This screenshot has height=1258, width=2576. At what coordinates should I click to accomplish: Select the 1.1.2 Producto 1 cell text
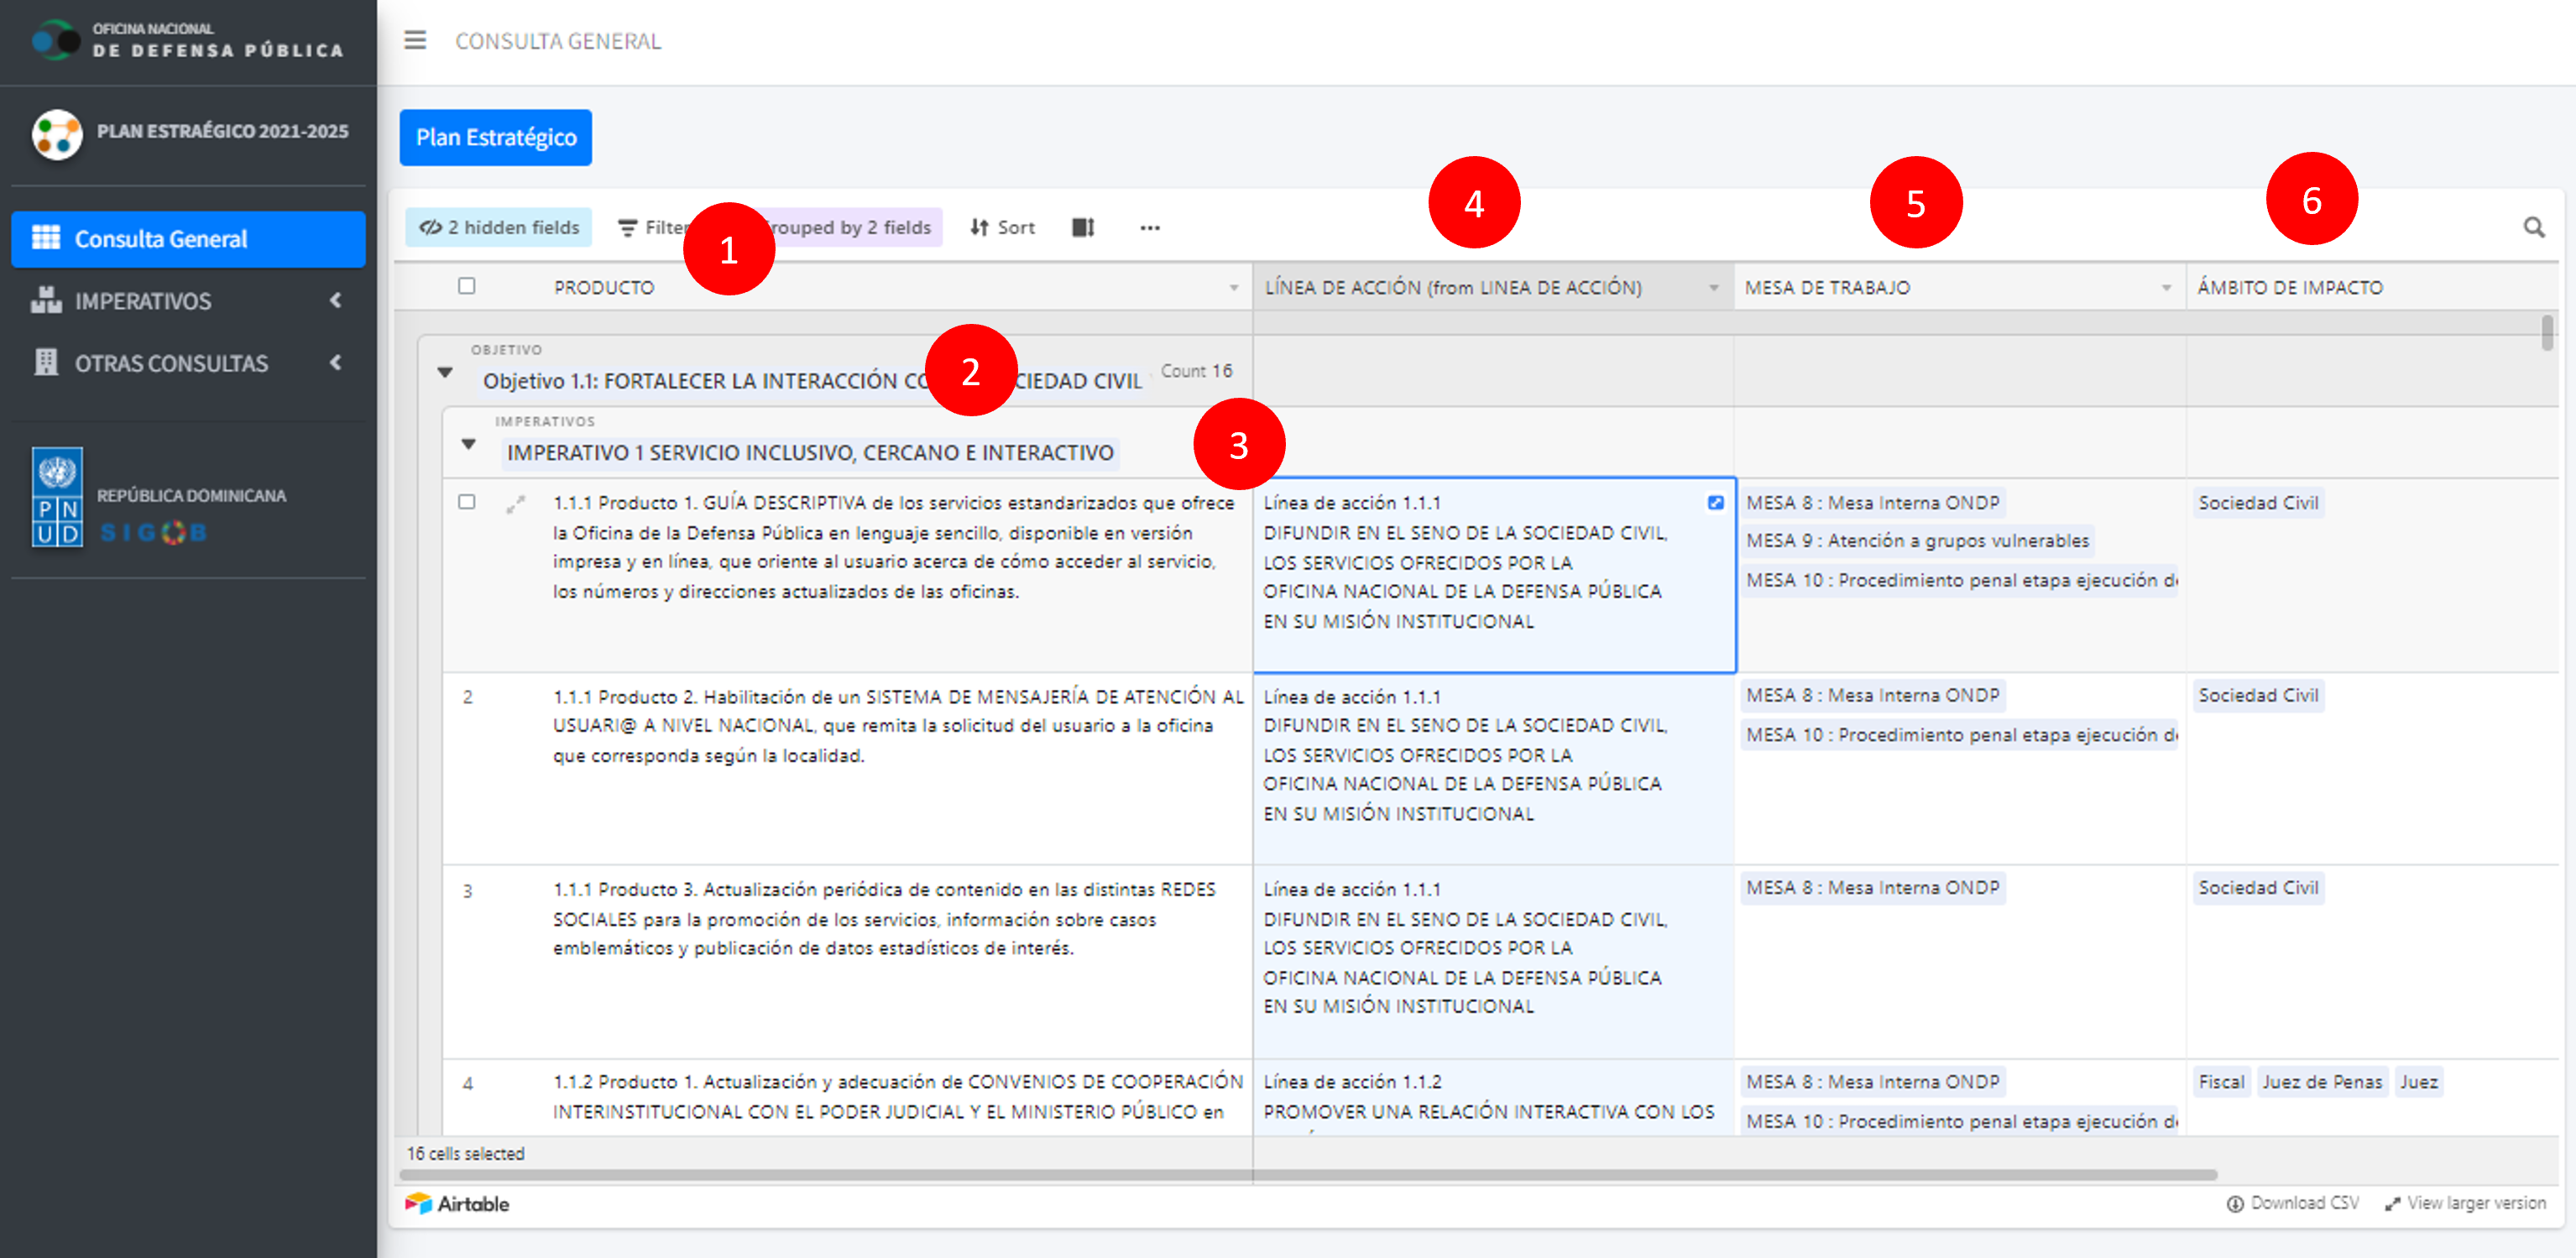[x=898, y=1096]
